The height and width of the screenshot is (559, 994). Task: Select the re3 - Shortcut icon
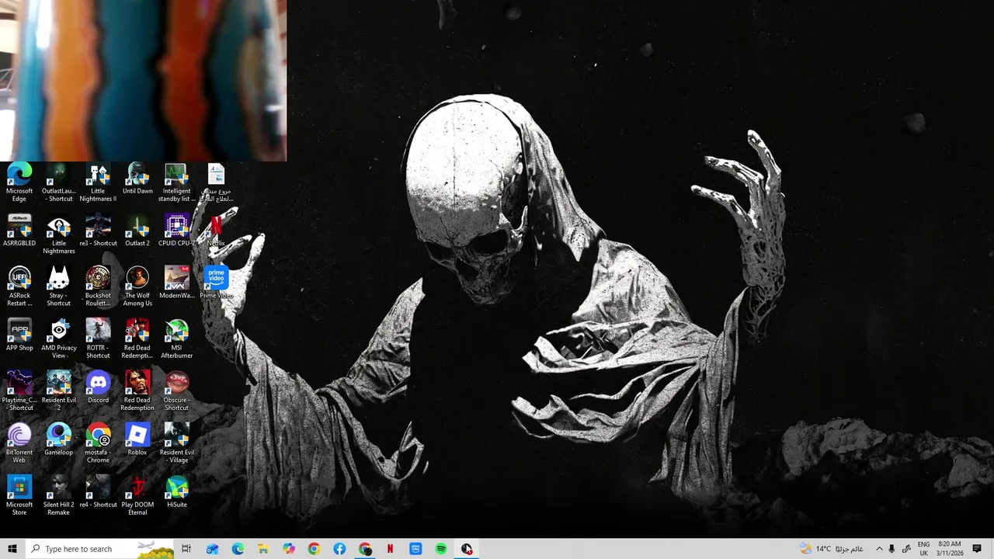click(x=98, y=231)
